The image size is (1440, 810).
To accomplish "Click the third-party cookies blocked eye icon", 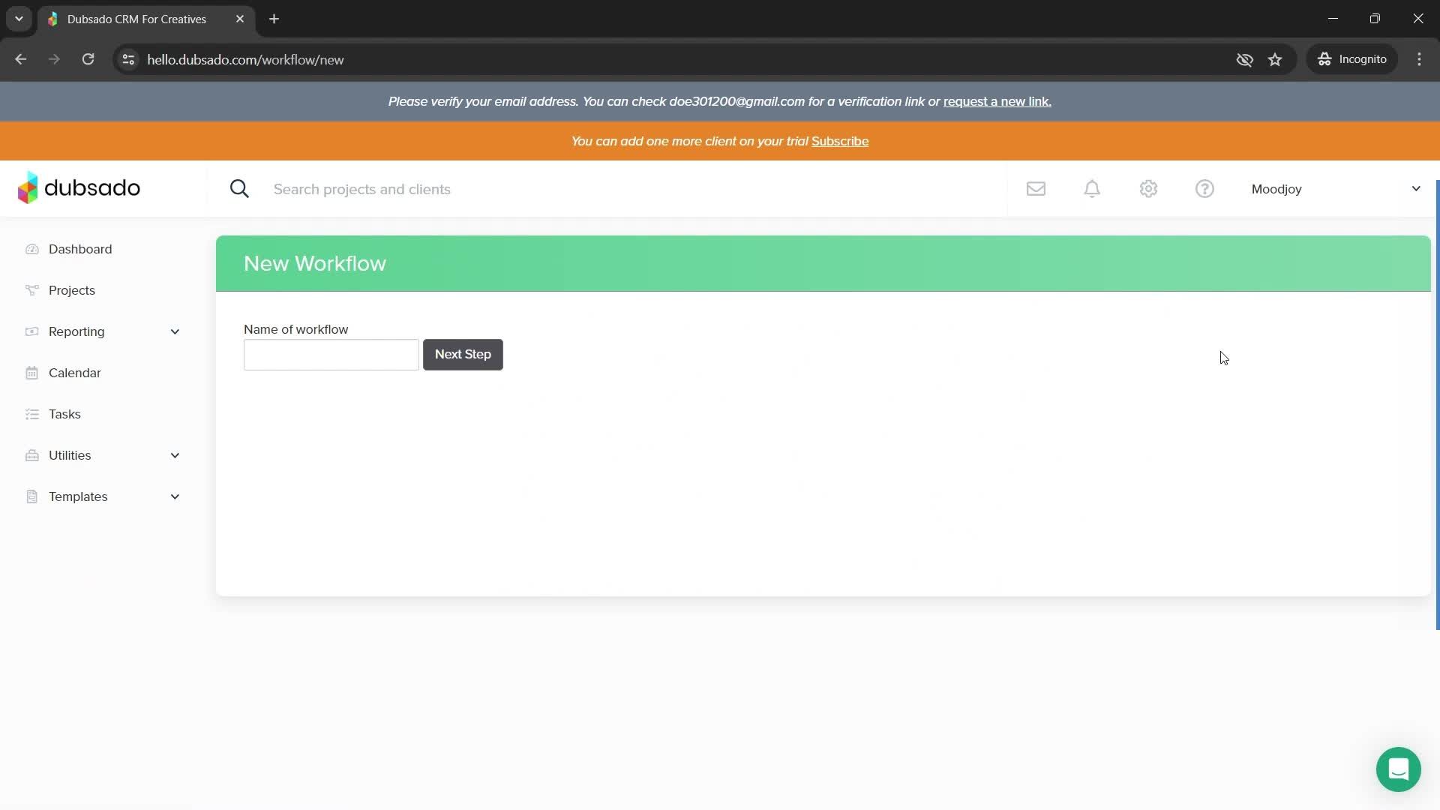I will coord(1244,59).
